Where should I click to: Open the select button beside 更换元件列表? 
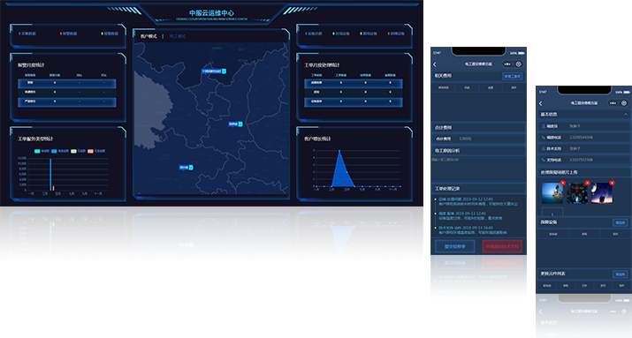coord(620,274)
